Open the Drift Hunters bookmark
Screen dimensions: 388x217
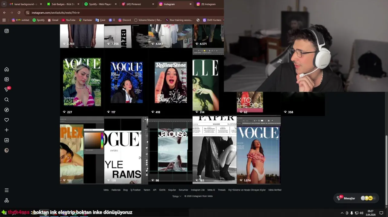click(x=212, y=20)
